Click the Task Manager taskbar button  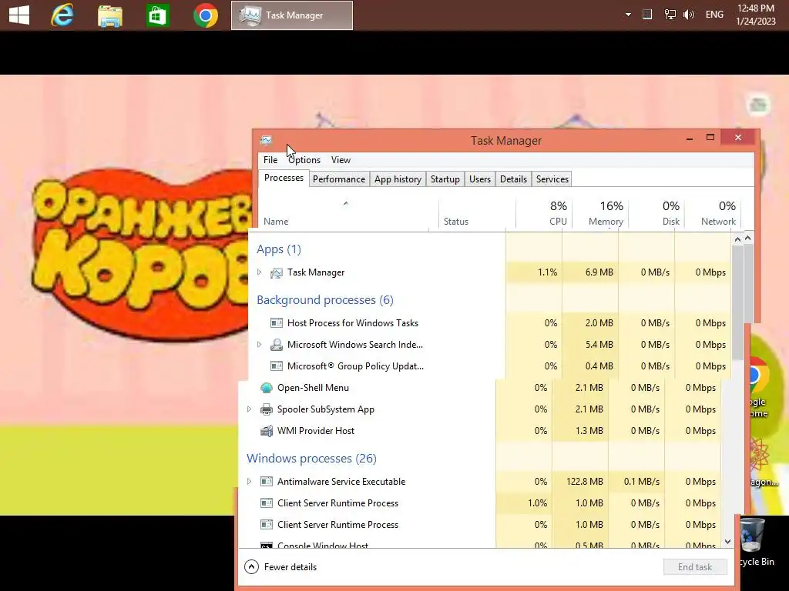click(292, 15)
